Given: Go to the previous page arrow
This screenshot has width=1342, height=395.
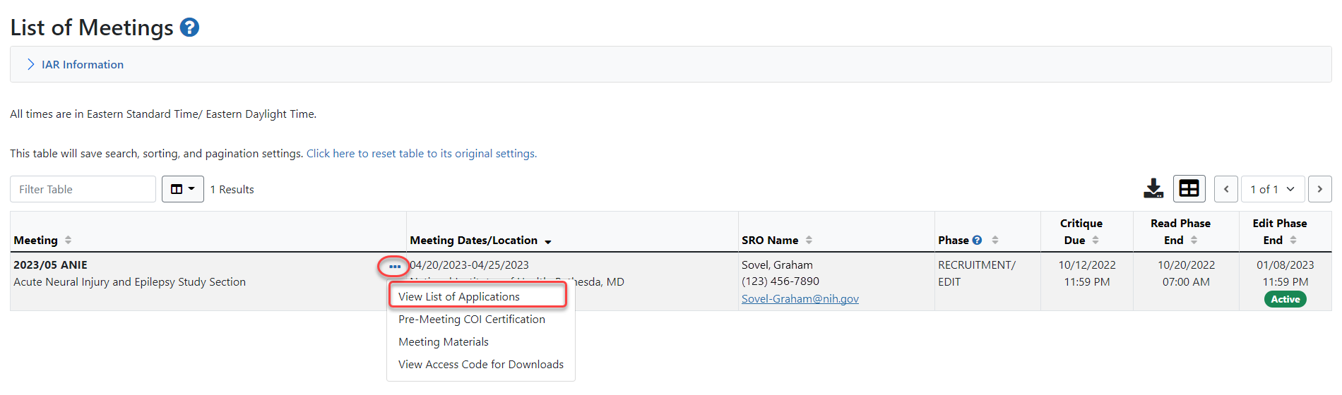Looking at the screenshot, I should point(1225,189).
